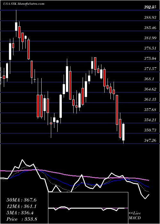Click the 392.45 price axis label

(150, 7)
